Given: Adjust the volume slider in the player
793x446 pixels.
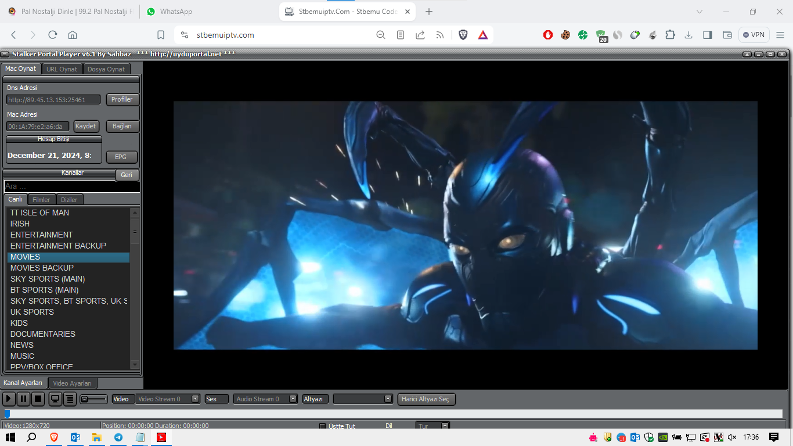Looking at the screenshot, I should (93, 399).
